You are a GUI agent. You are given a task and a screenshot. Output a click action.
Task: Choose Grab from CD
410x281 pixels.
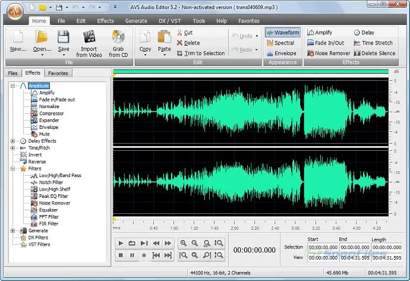[x=118, y=44]
